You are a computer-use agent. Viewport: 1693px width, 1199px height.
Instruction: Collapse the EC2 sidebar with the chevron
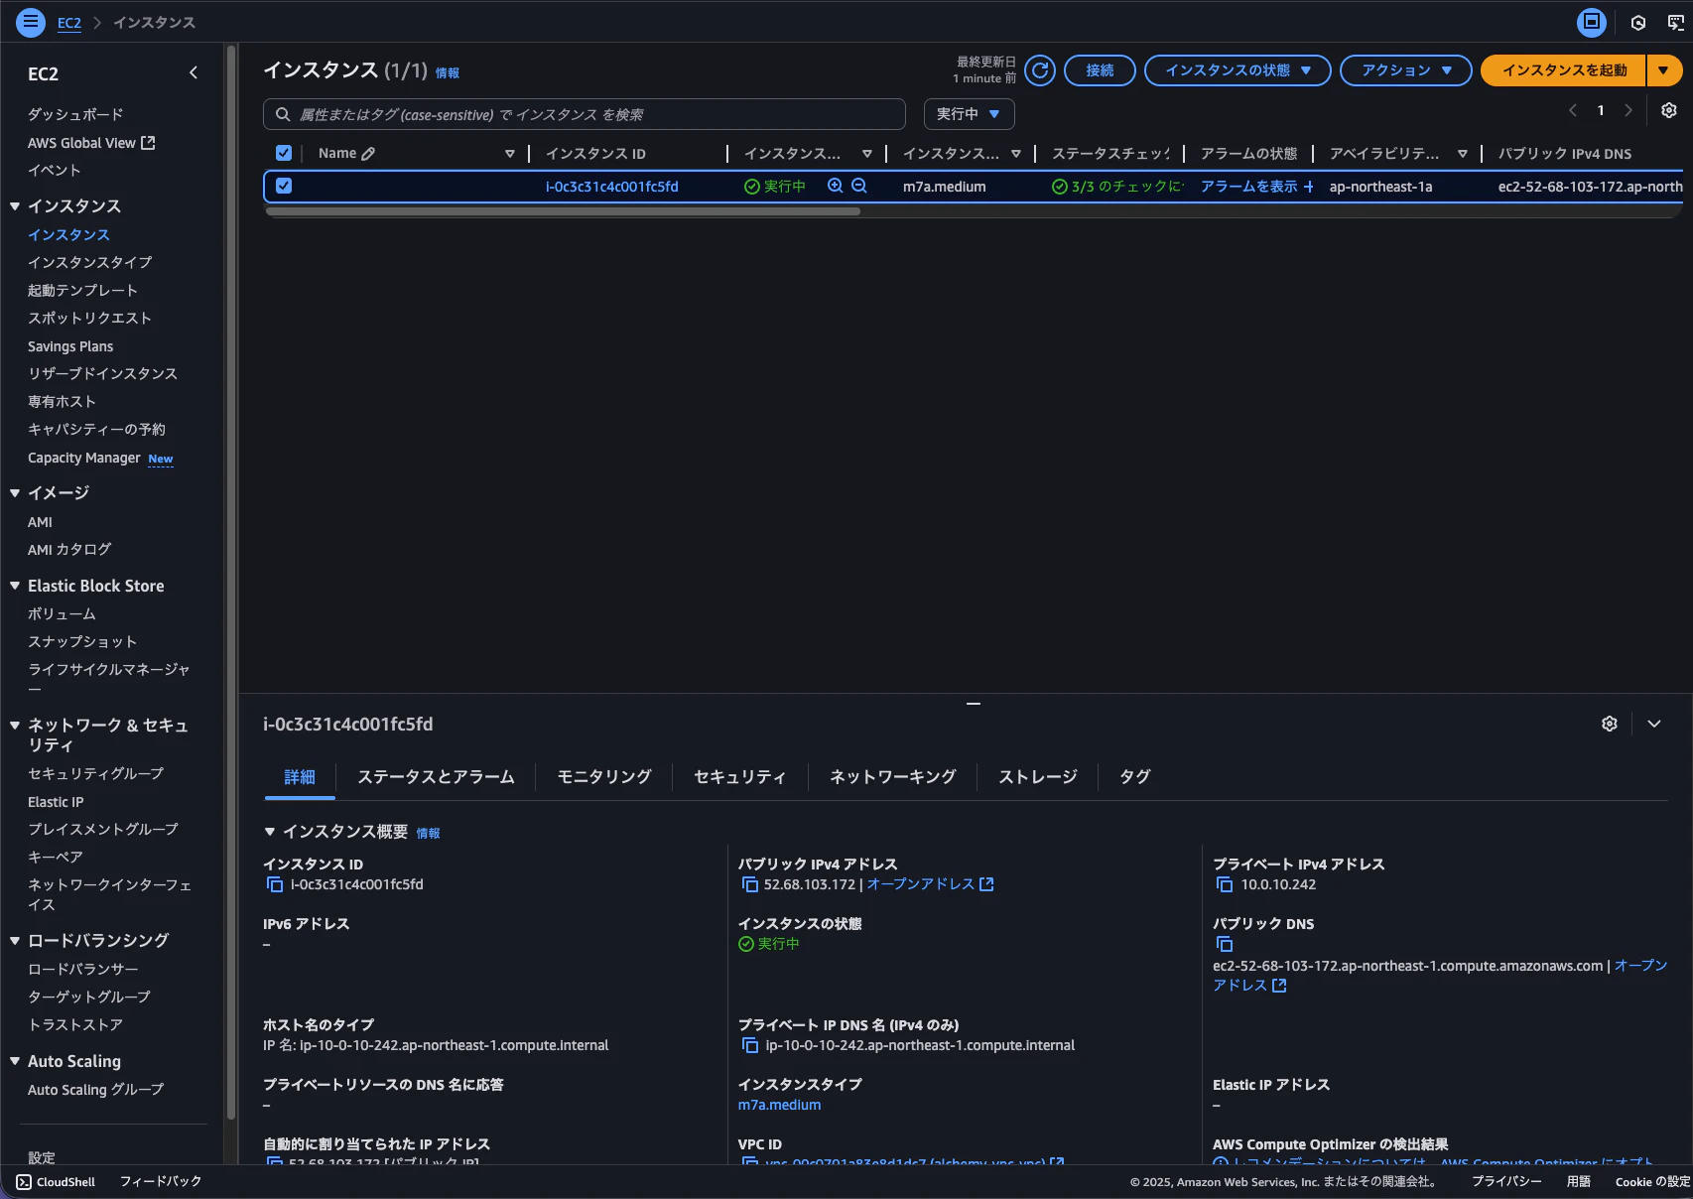pyautogui.click(x=194, y=72)
